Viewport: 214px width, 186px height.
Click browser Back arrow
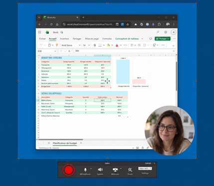pyautogui.click(x=39, y=24)
